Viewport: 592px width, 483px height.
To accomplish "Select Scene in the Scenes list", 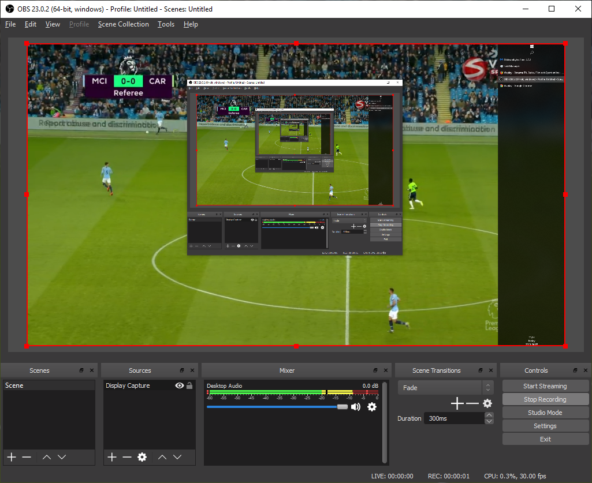I will pyautogui.click(x=49, y=385).
